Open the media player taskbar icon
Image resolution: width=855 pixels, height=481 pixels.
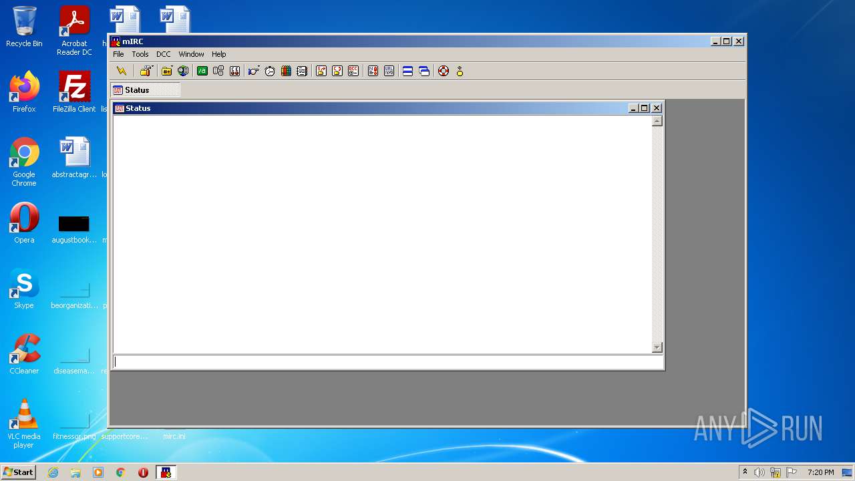pos(98,472)
